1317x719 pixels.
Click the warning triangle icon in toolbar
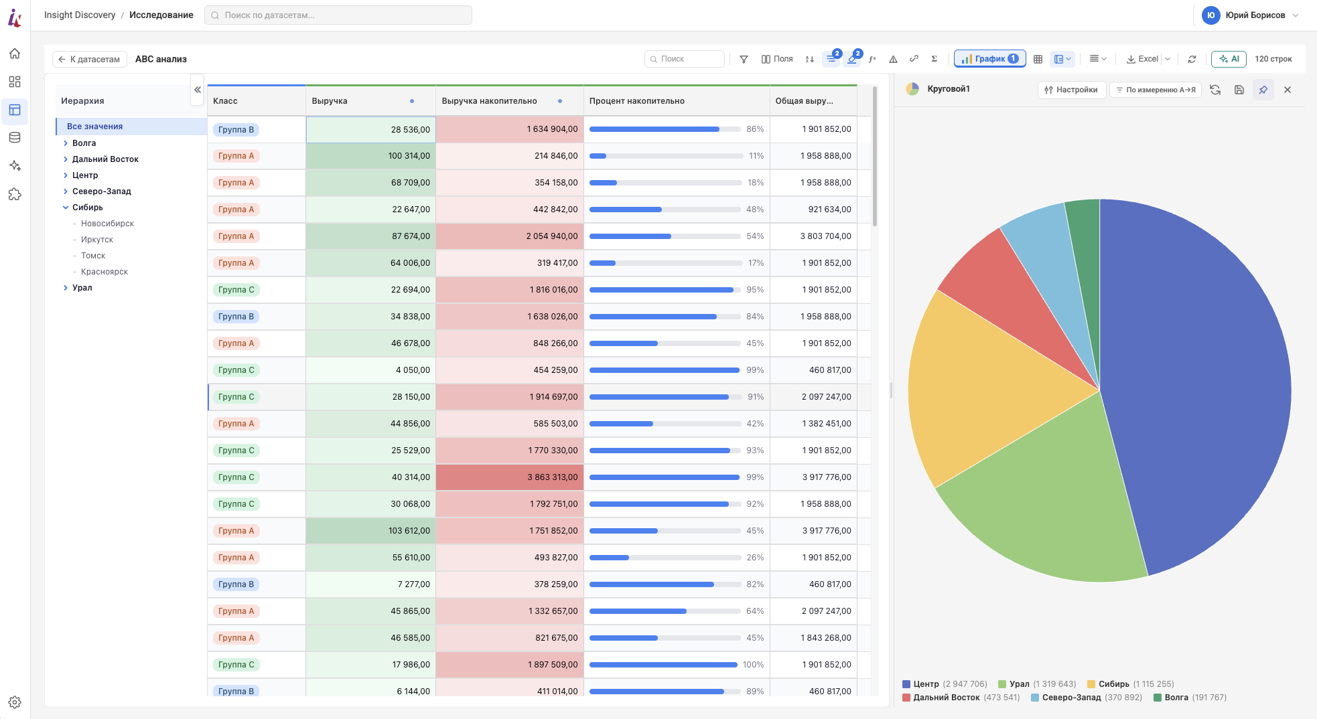(x=893, y=59)
